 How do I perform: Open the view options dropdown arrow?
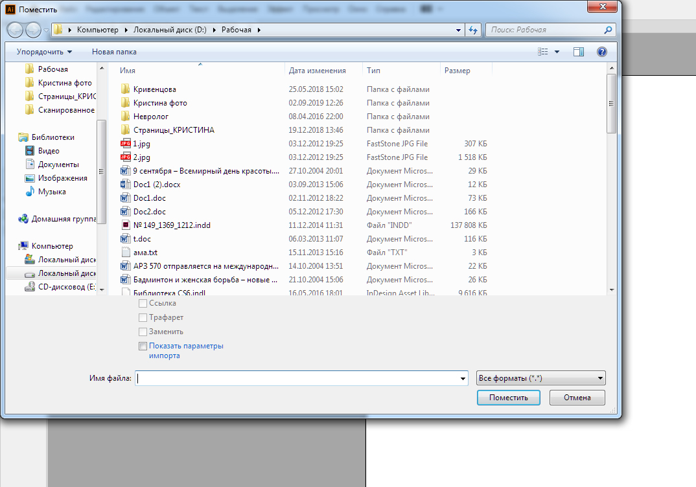(557, 52)
